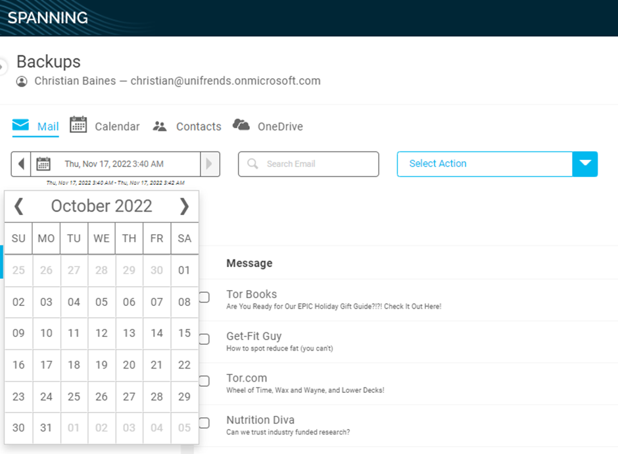
Task: Open the Tor Books message
Action: [408, 300]
